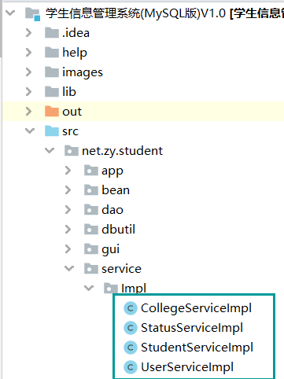Select the gui package name
The width and height of the screenshot is (284, 379).
point(110,250)
